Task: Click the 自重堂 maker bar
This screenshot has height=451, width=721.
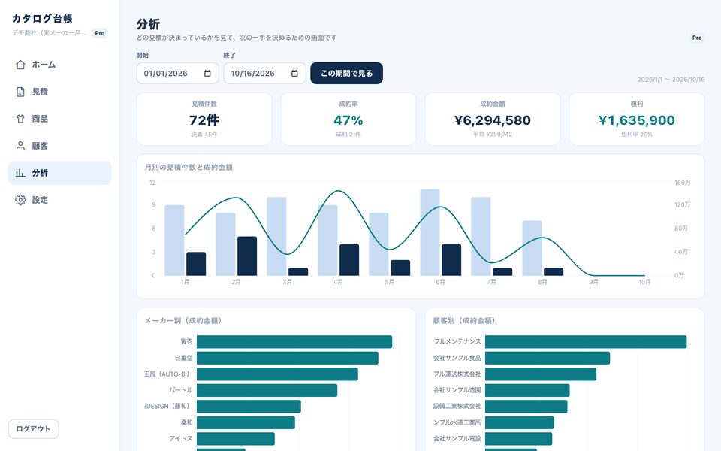Action: (x=288, y=358)
